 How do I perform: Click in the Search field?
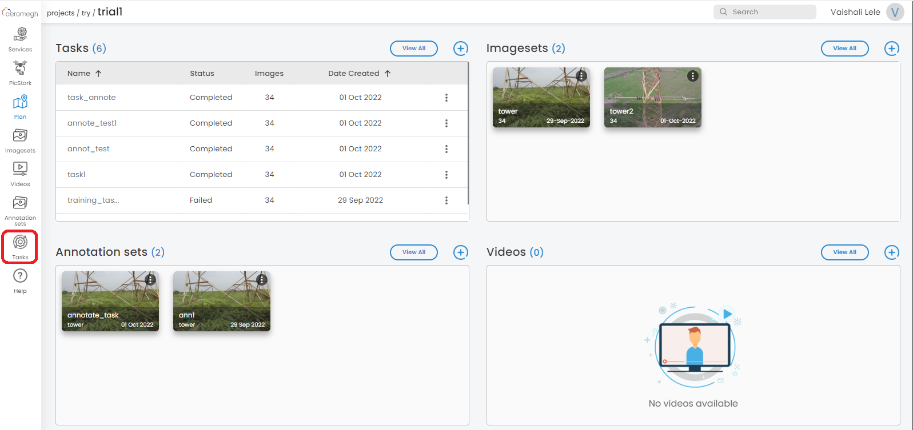point(765,12)
